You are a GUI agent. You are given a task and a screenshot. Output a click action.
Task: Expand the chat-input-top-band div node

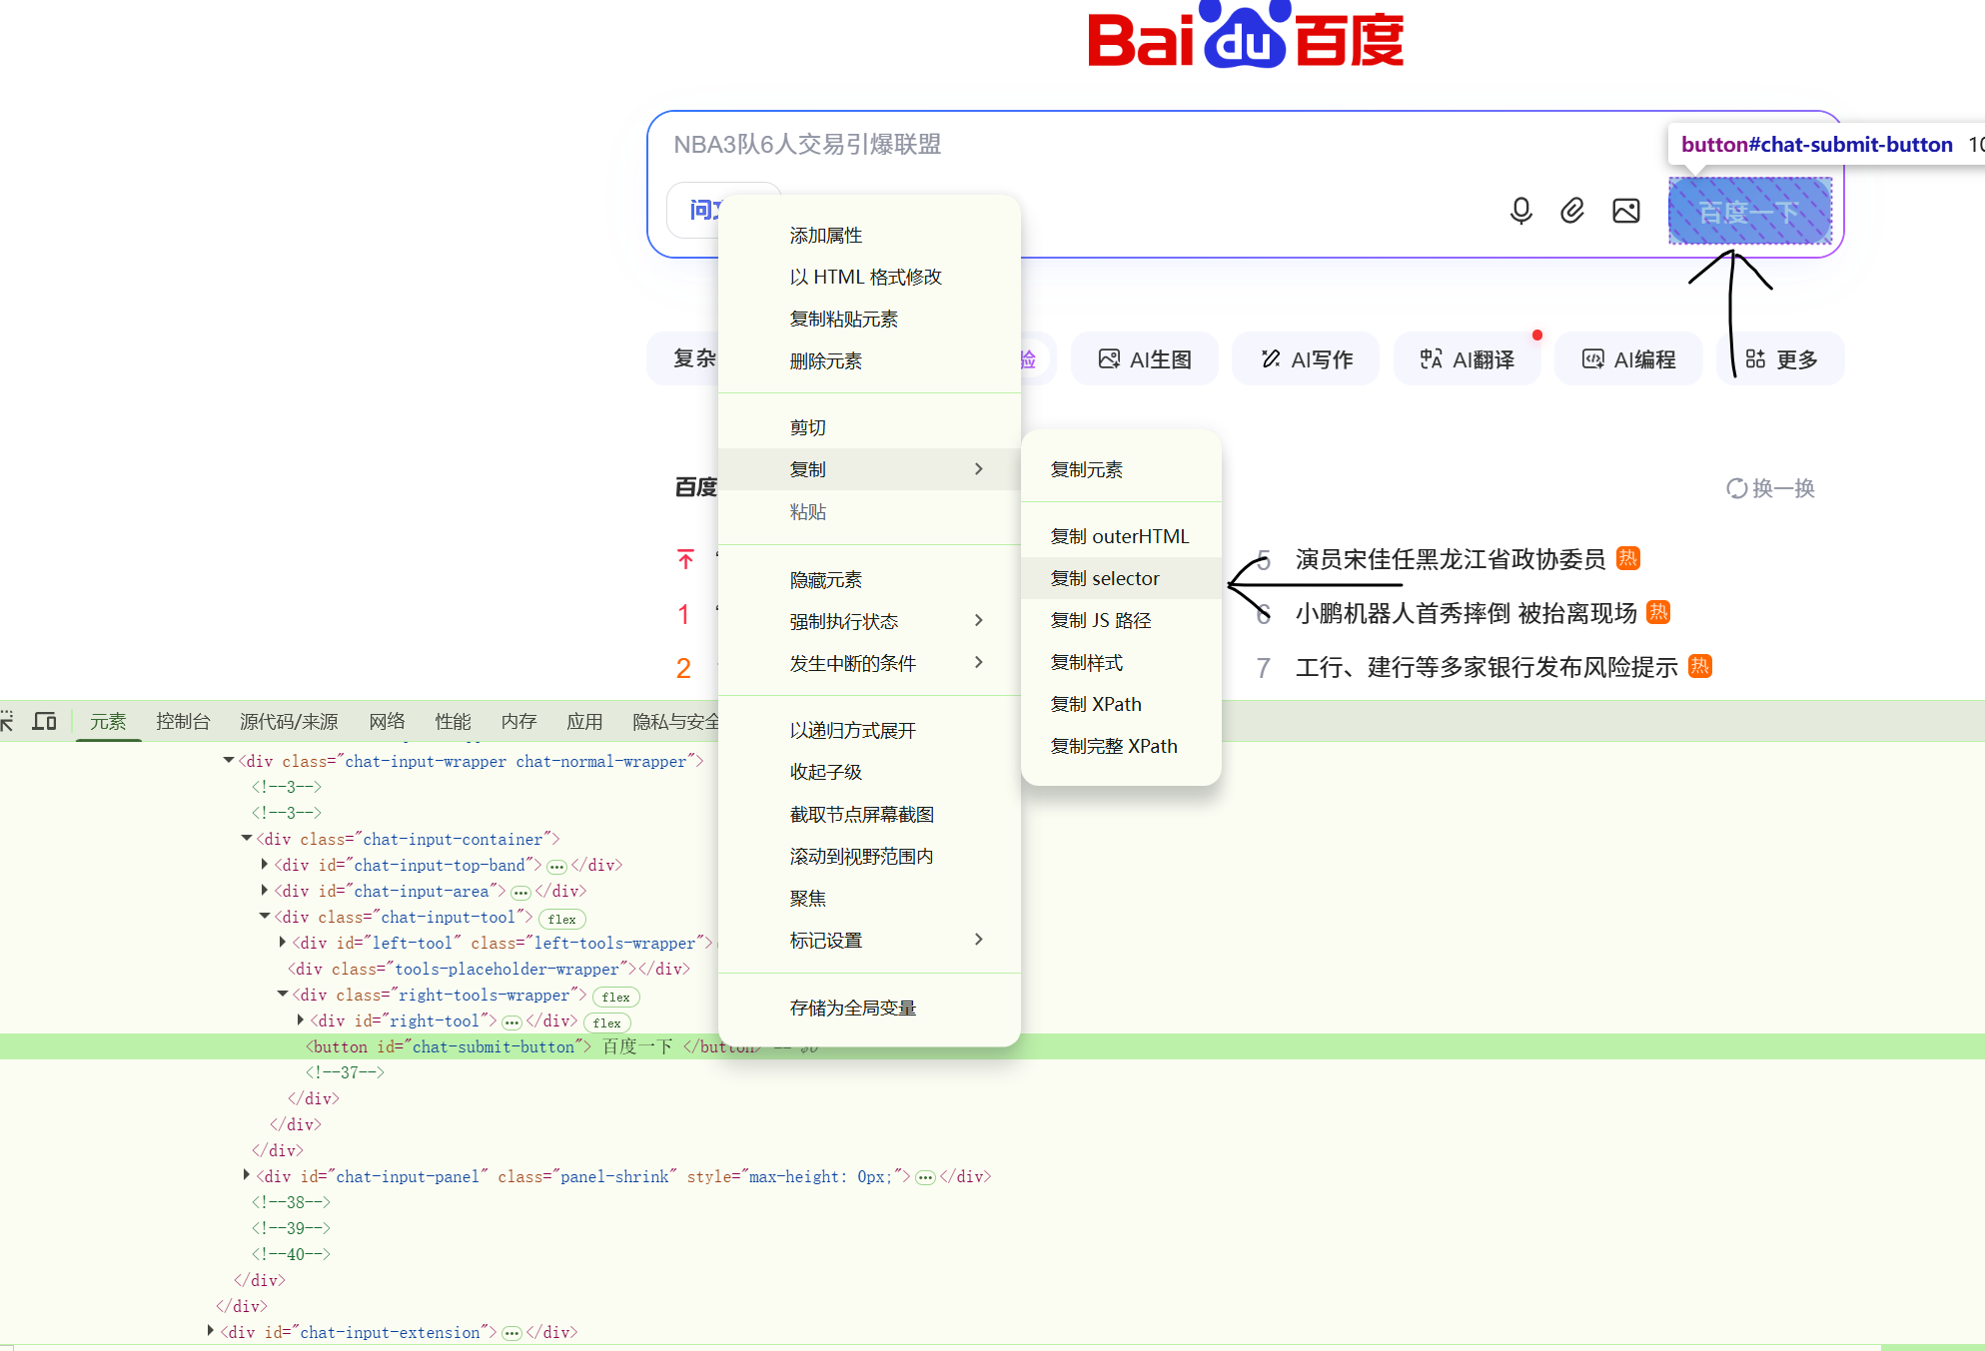265,865
